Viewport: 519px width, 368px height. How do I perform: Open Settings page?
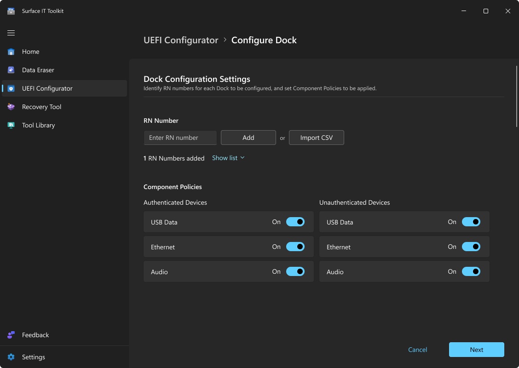[64, 357]
